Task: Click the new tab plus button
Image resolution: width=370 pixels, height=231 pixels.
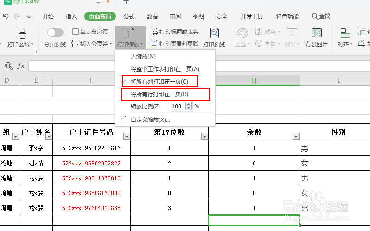Action: coord(126,2)
